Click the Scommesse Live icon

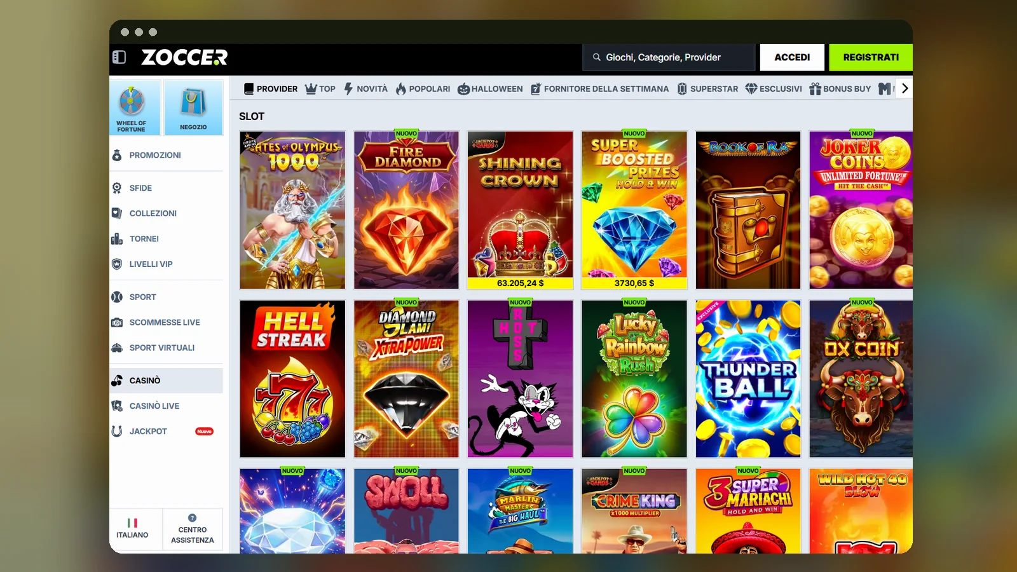pyautogui.click(x=117, y=322)
